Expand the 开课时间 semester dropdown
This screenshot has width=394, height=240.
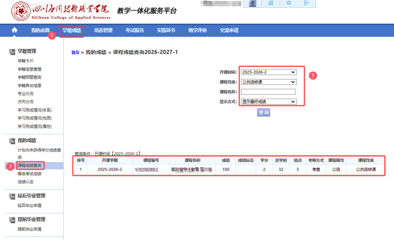269,72
